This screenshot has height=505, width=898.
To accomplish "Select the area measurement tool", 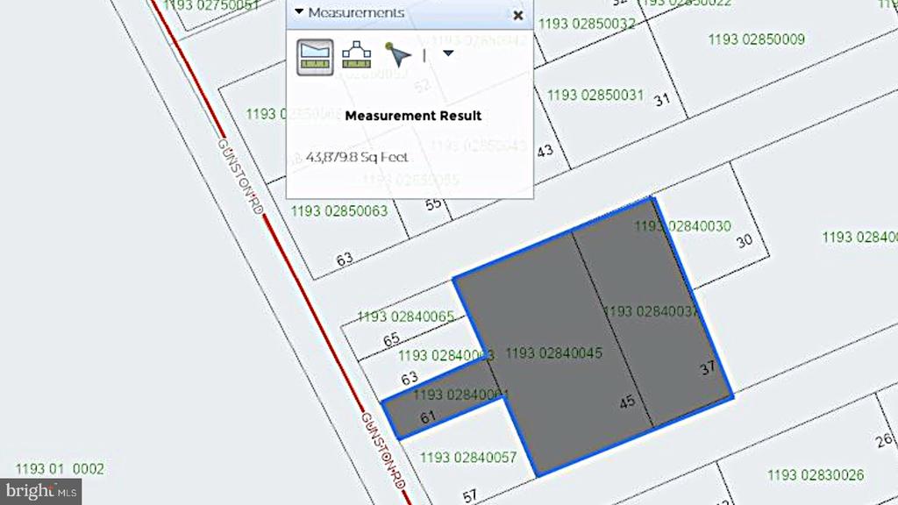I will point(315,57).
